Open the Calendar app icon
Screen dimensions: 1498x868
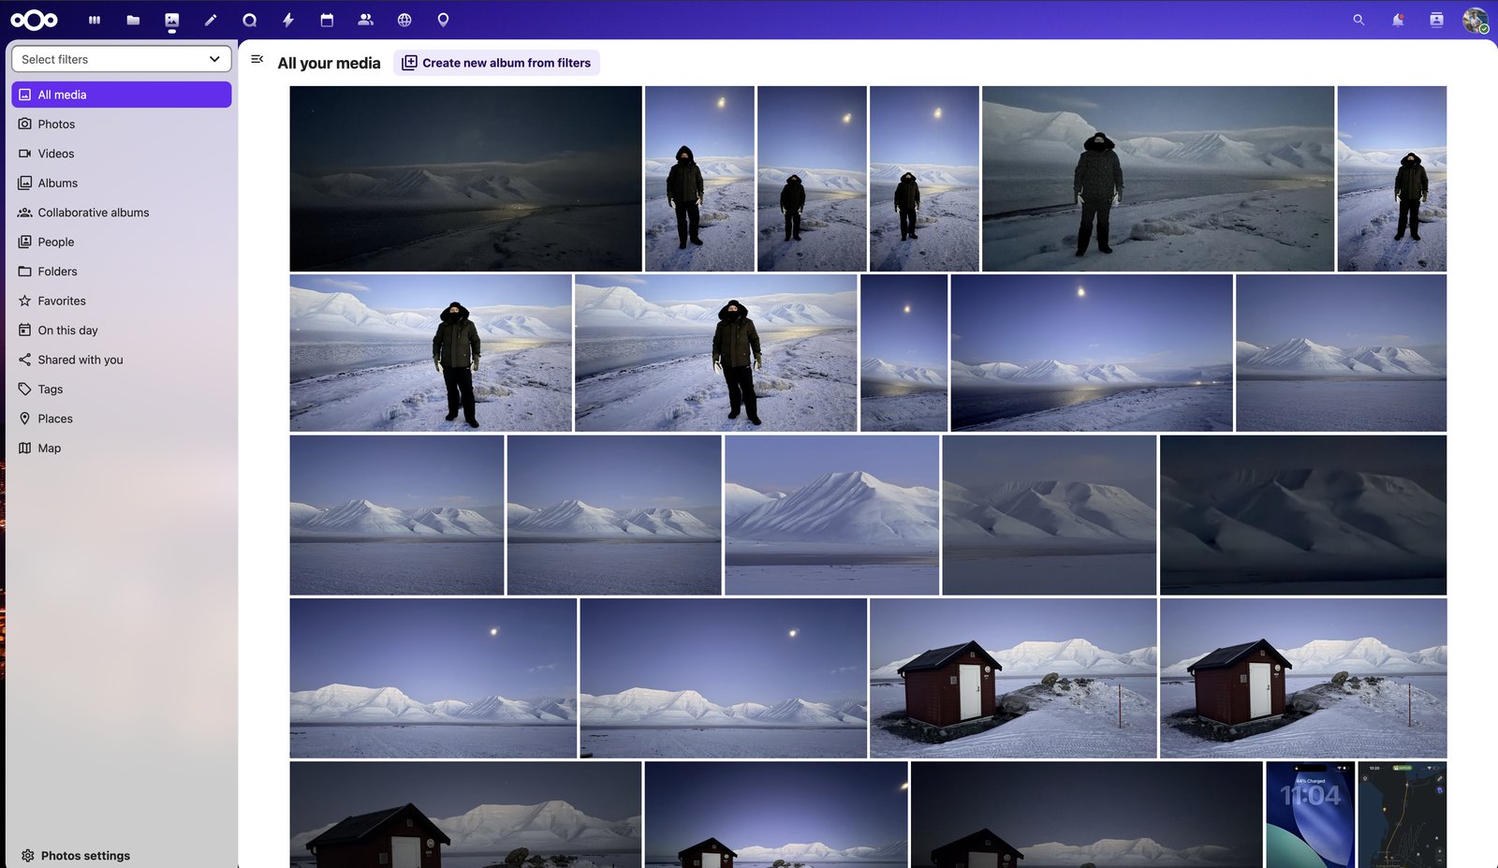327,20
